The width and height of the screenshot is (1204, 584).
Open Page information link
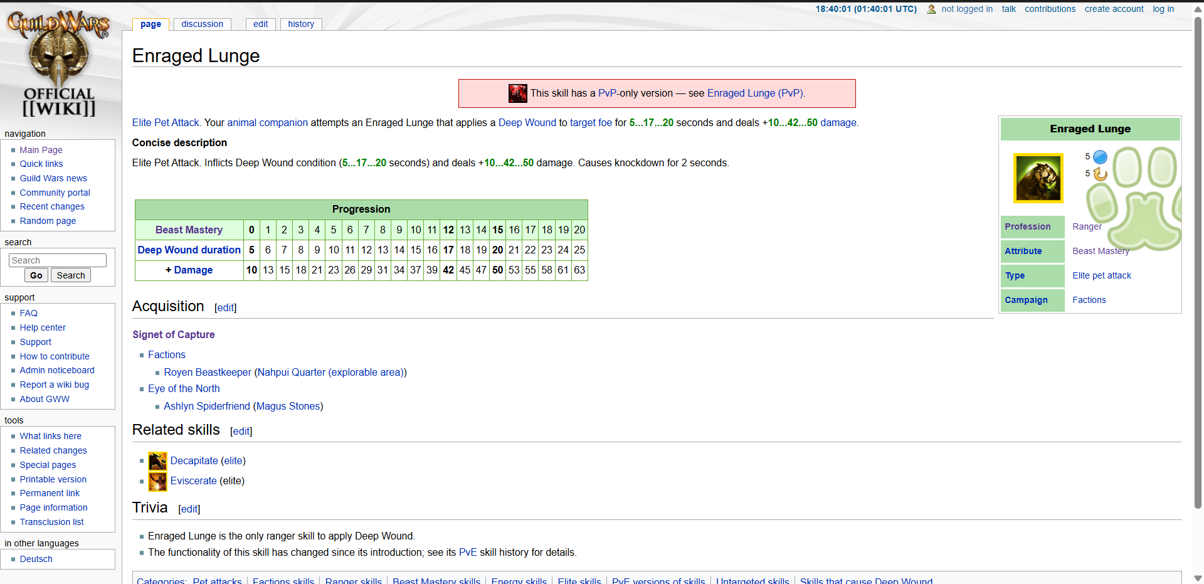[54, 507]
